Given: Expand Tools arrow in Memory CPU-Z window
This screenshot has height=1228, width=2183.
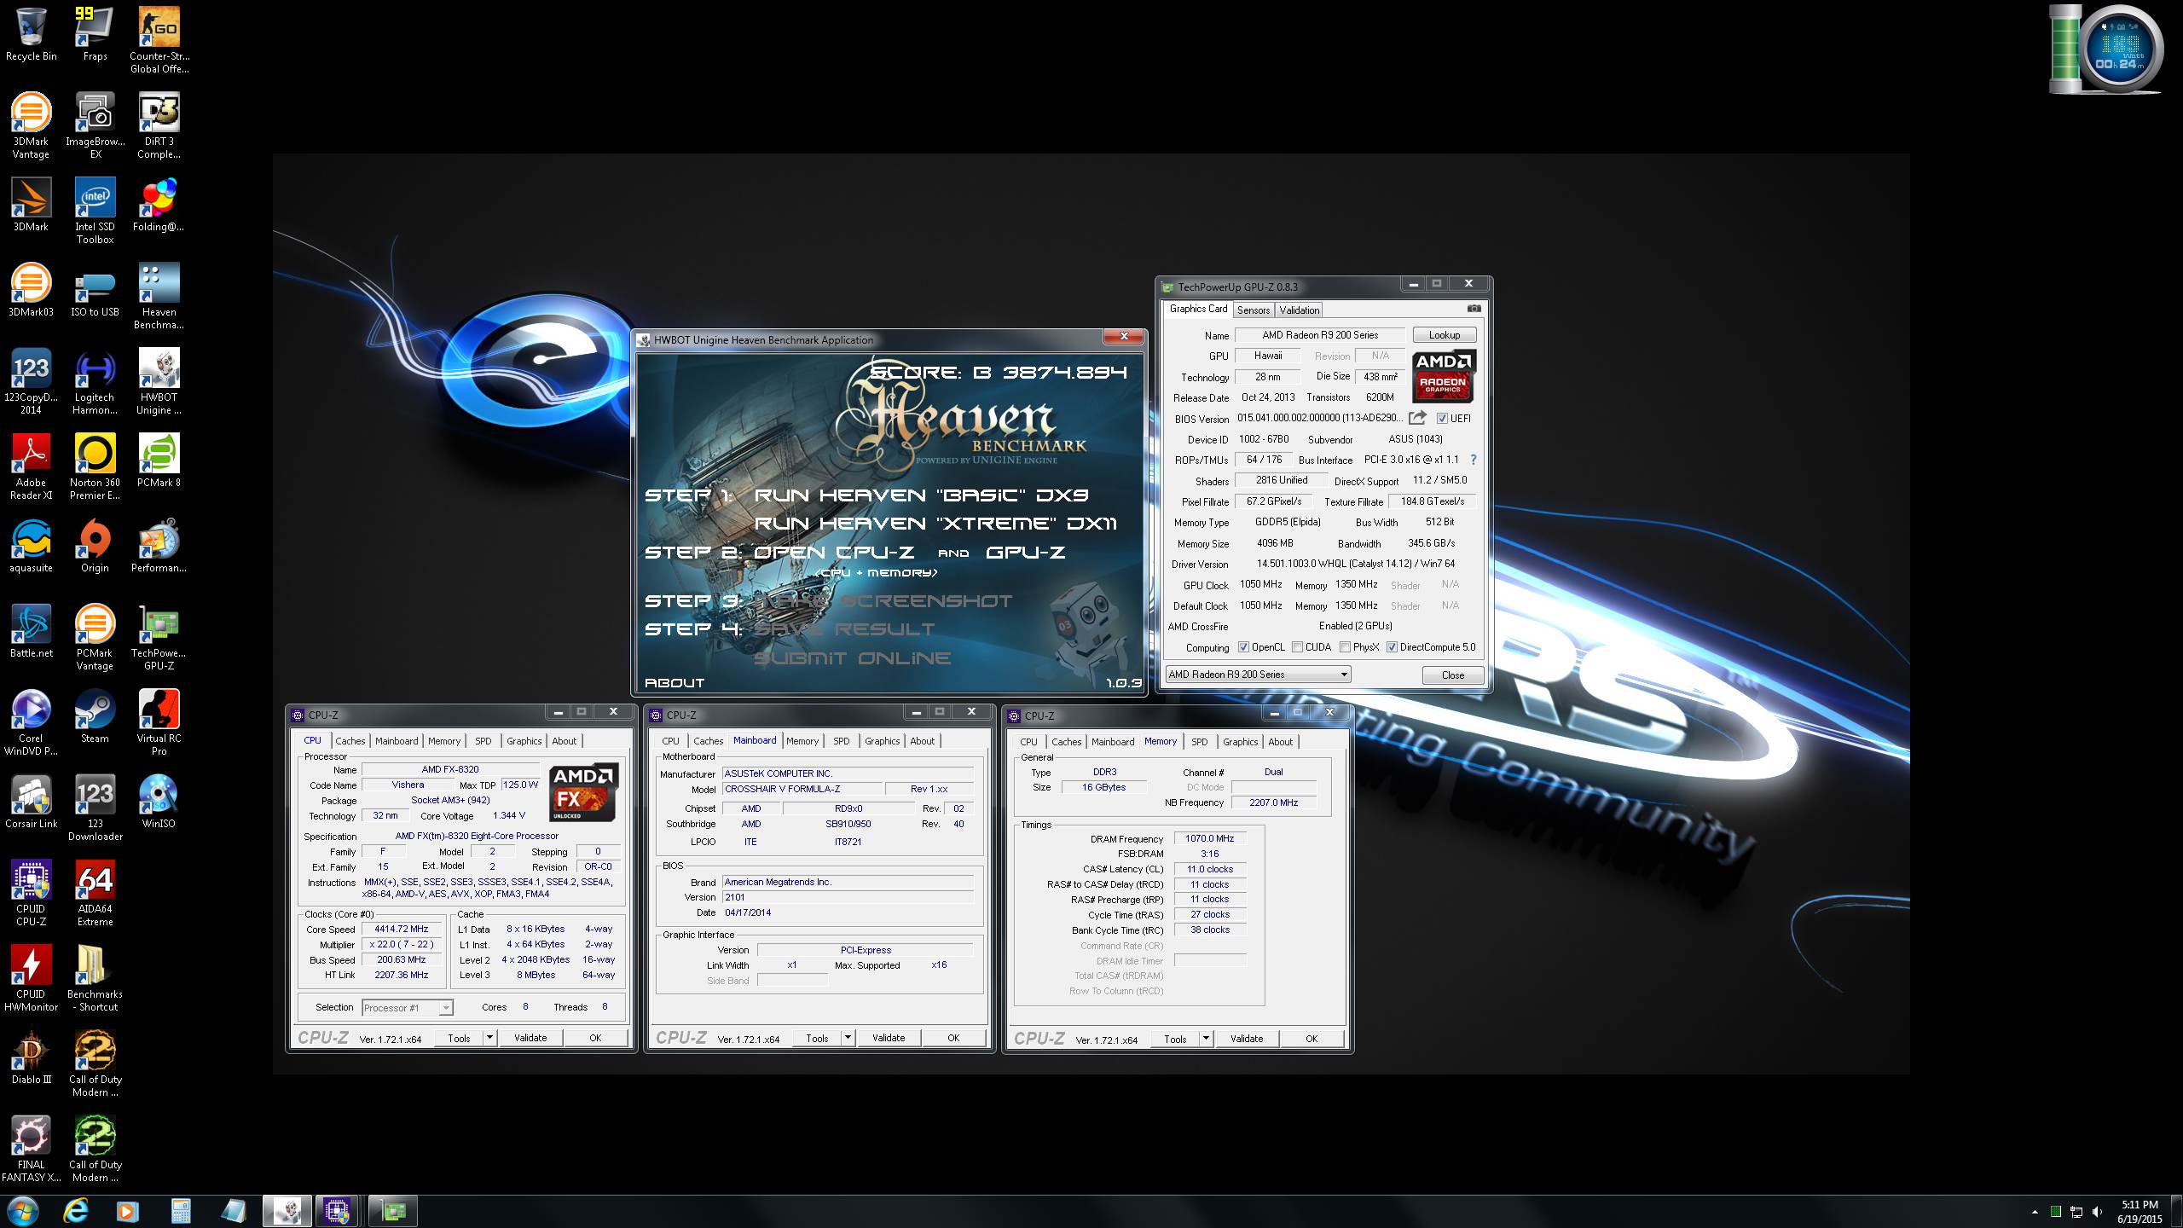Looking at the screenshot, I should click(x=1206, y=1039).
